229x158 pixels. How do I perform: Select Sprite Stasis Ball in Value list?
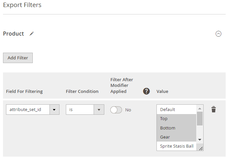(x=177, y=146)
